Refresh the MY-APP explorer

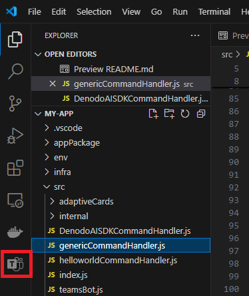click(x=185, y=114)
